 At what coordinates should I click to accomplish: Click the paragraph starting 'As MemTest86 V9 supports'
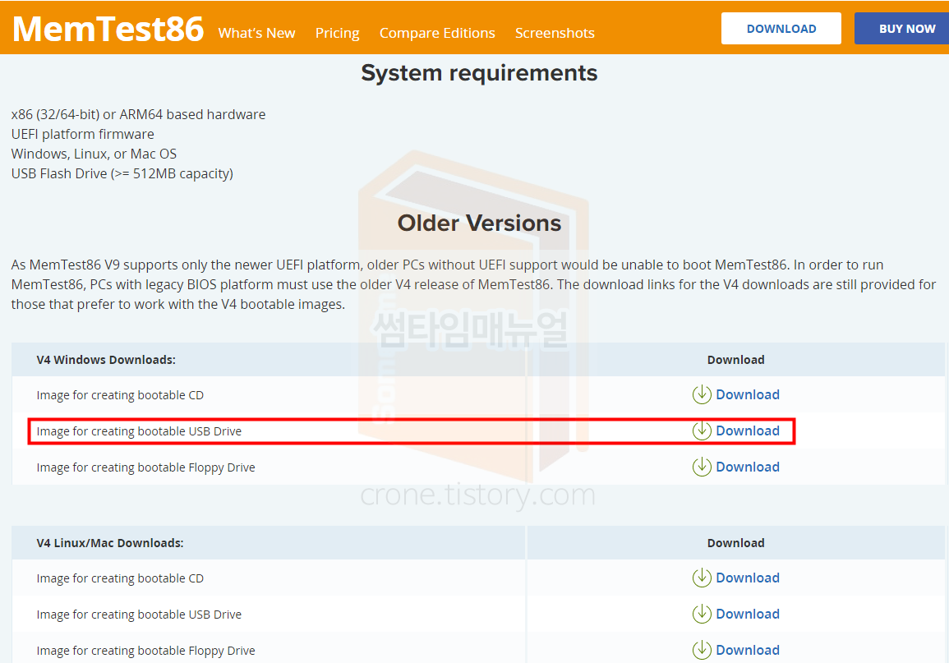473,284
